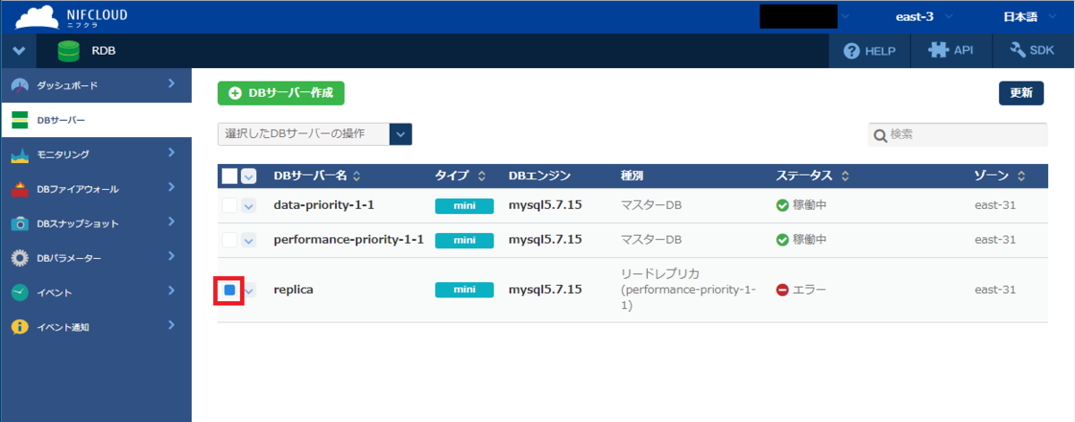Image resolution: width=1075 pixels, height=422 pixels.
Task: Toggle the select-all checkbox in table header
Action: pyautogui.click(x=229, y=176)
